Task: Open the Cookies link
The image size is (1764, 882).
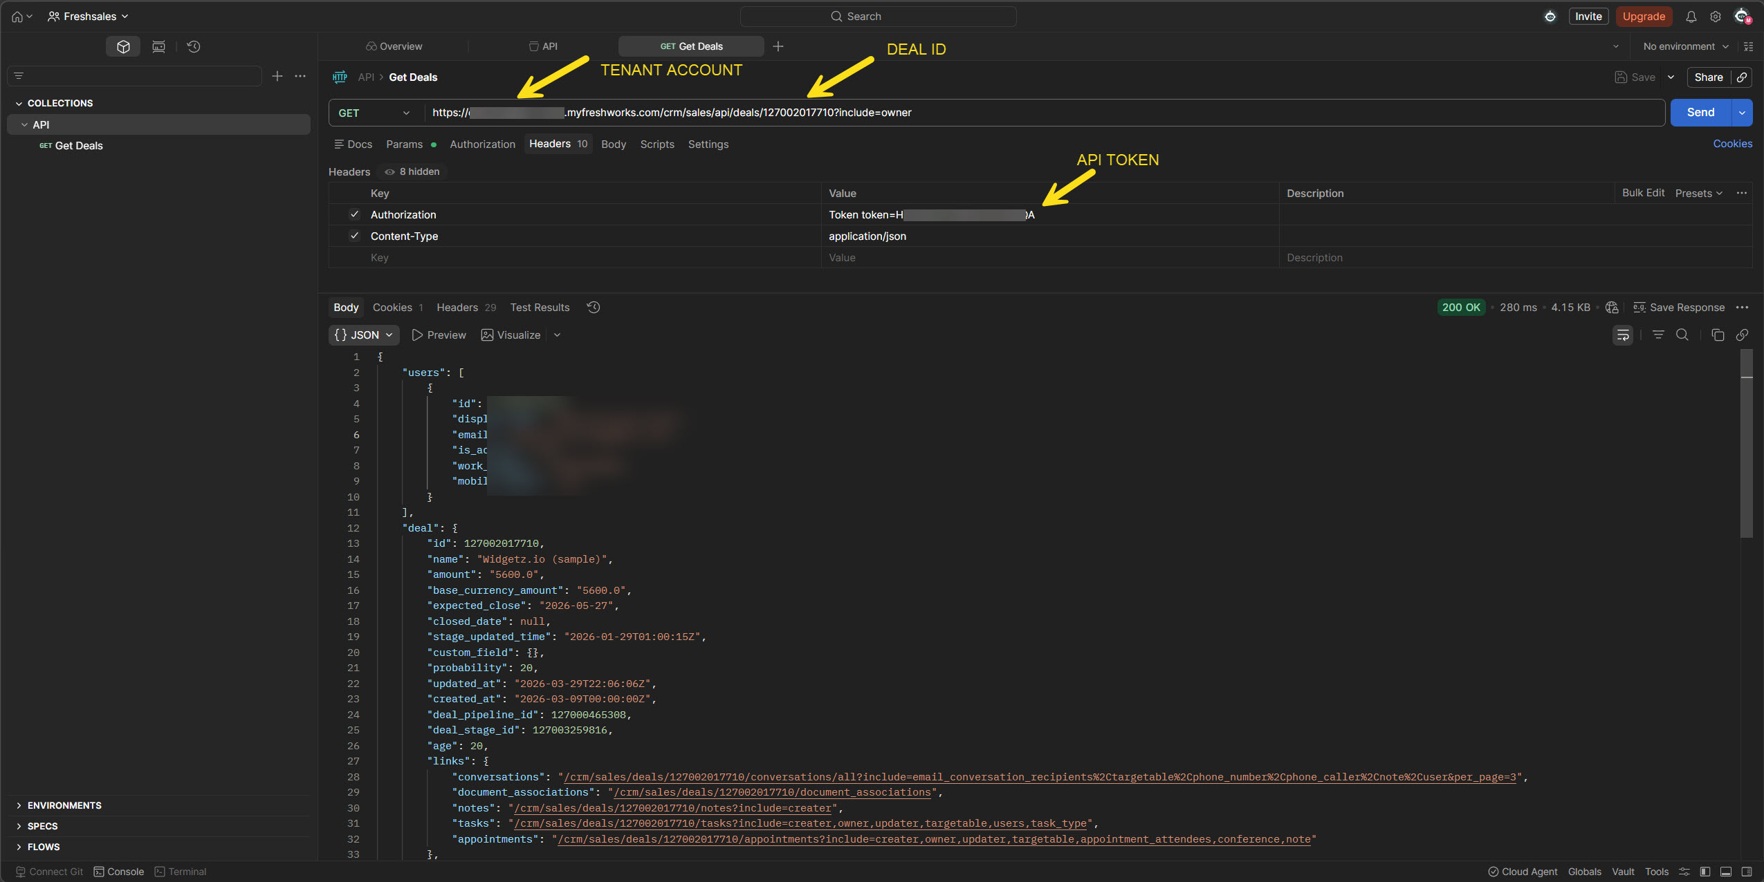Action: 1732,144
